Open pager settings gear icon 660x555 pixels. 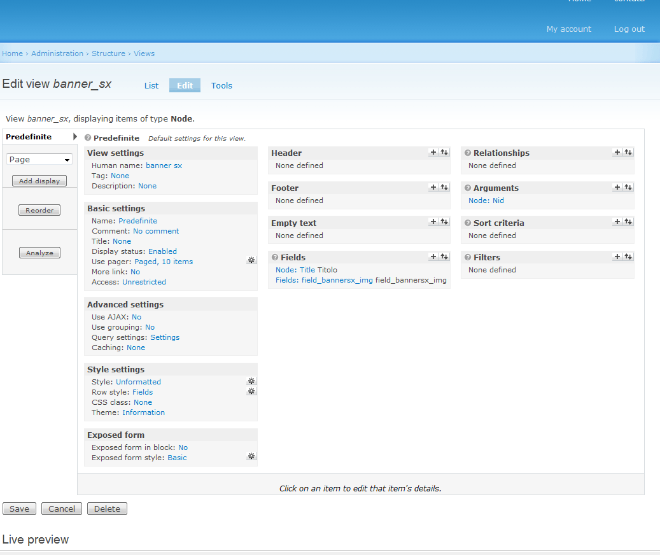251,260
